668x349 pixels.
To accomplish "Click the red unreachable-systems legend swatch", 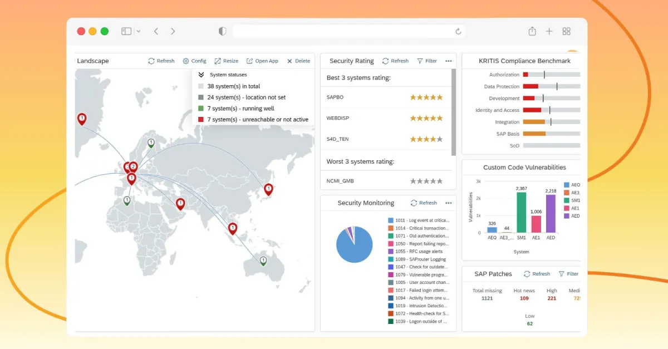I will click(x=201, y=119).
